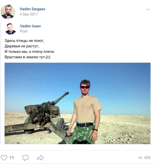Expand post options chevron menu
Screen dimensions: 153x165
[148, 9]
